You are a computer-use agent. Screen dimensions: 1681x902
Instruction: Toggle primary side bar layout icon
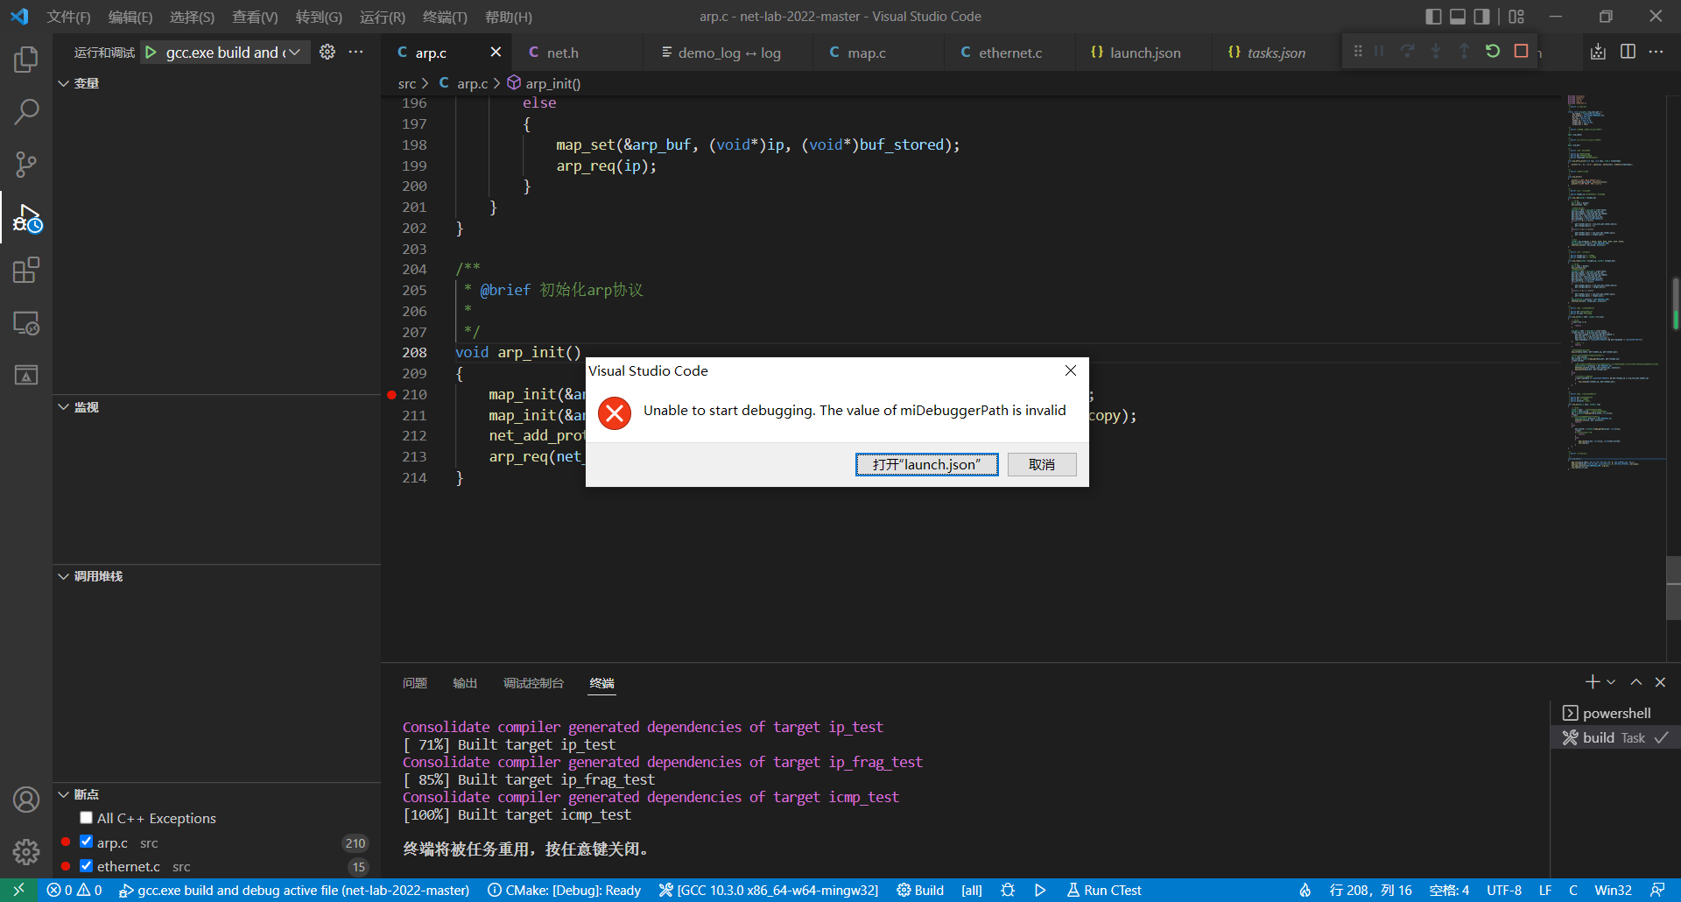1433,17
